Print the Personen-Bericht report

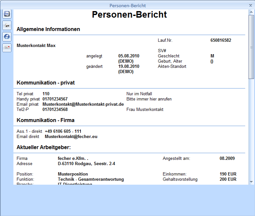[x=7, y=25]
